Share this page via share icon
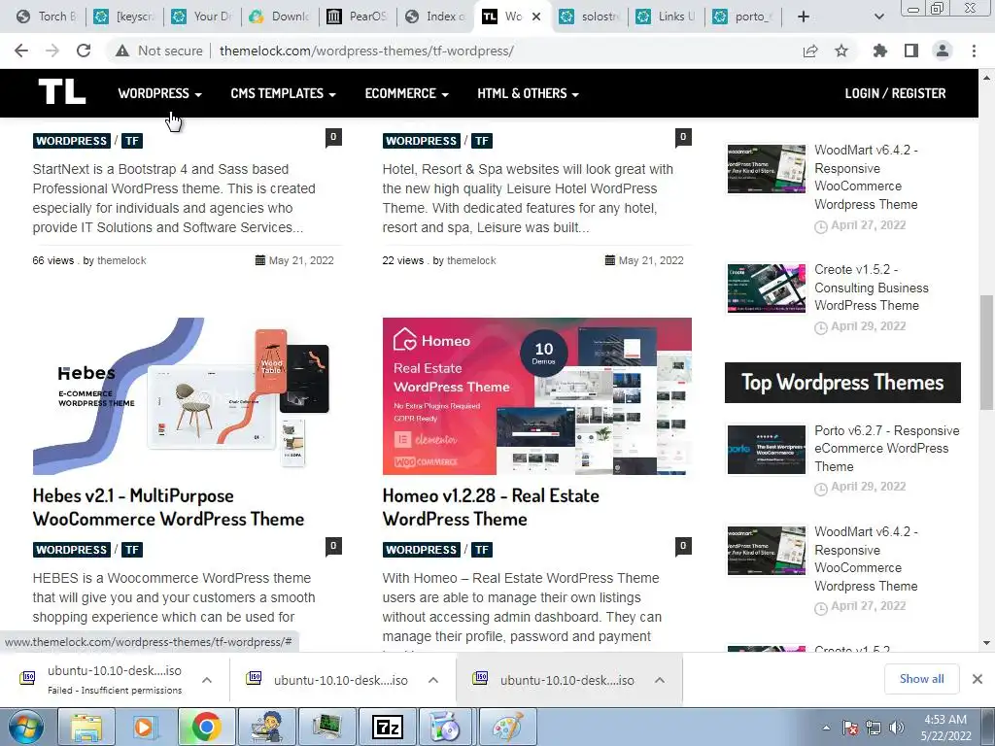995x746 pixels. coord(810,51)
